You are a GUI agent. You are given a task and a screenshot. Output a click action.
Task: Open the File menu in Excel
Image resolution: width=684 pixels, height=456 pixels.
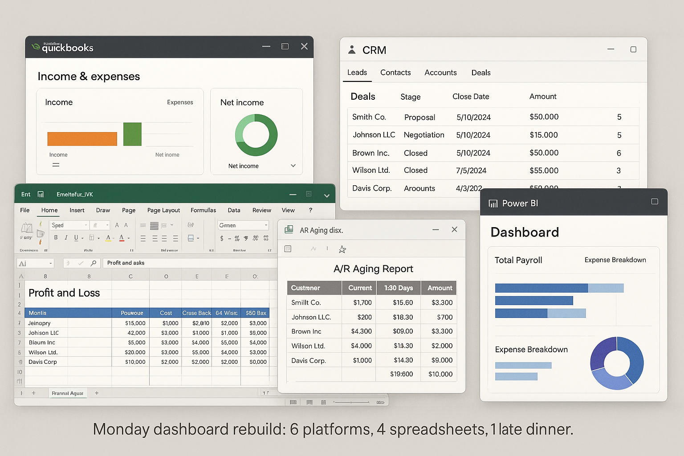pyautogui.click(x=25, y=210)
